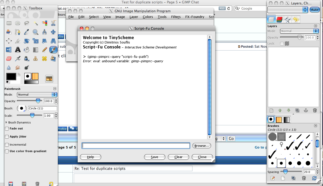
Task: Select the Eraser tool
Action: 9,58
